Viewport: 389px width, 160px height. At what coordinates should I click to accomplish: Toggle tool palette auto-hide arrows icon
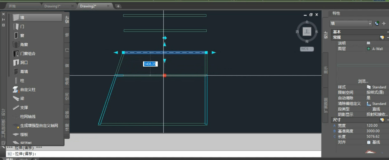click(x=3, y=19)
